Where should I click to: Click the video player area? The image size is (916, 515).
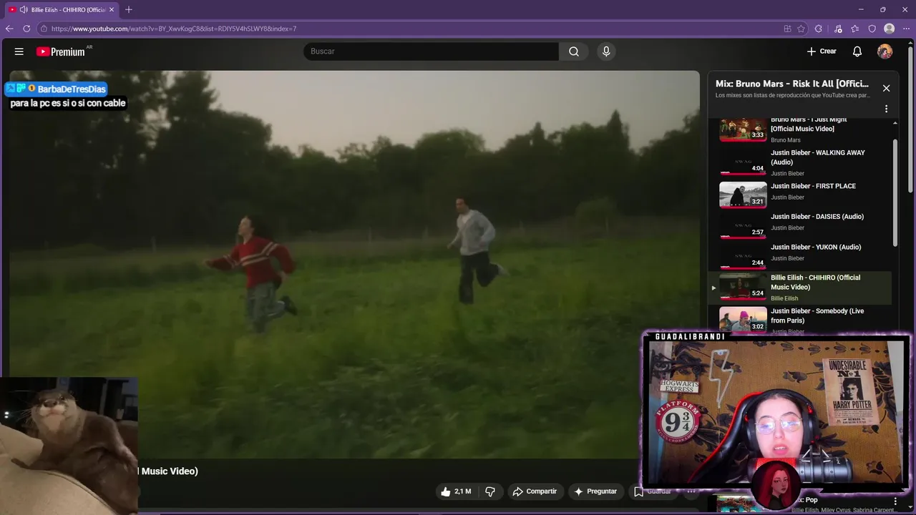coord(354,264)
